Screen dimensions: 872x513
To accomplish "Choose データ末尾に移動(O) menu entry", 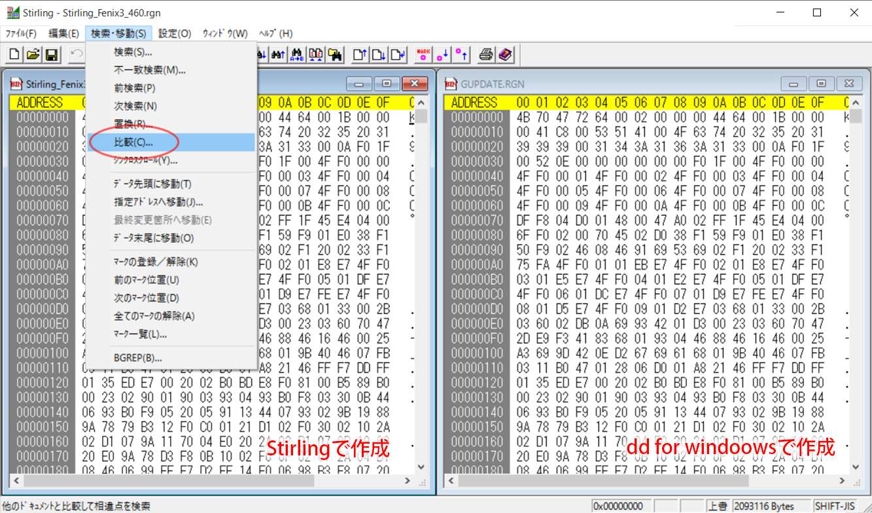I will 171,238.
